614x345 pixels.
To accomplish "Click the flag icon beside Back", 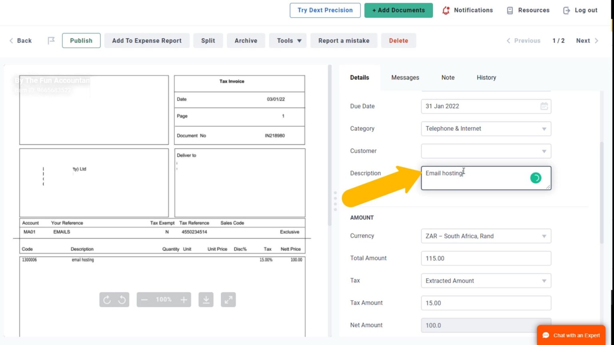I will click(51, 40).
